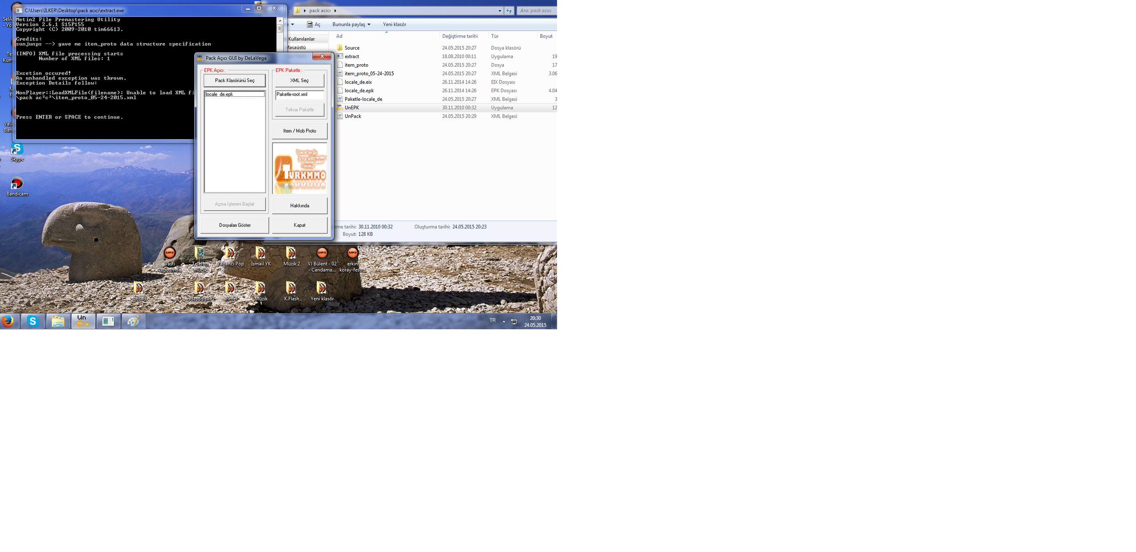Switch to UnEPK in the taskbar
1136x552 pixels.
tap(83, 321)
